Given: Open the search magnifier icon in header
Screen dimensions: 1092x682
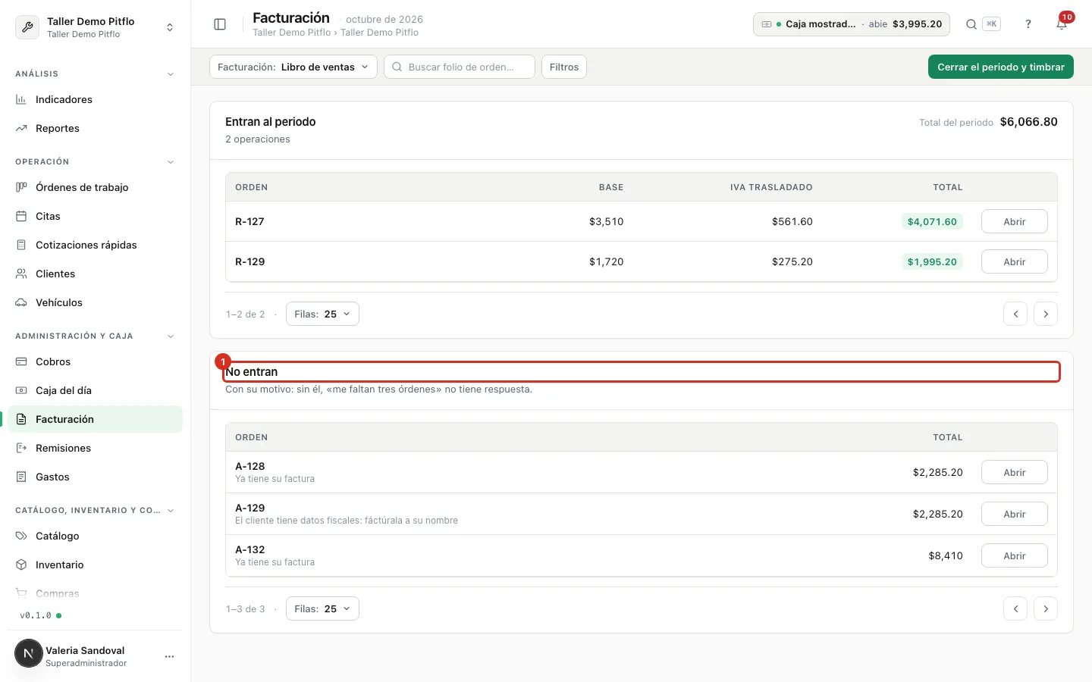Looking at the screenshot, I should [x=971, y=24].
